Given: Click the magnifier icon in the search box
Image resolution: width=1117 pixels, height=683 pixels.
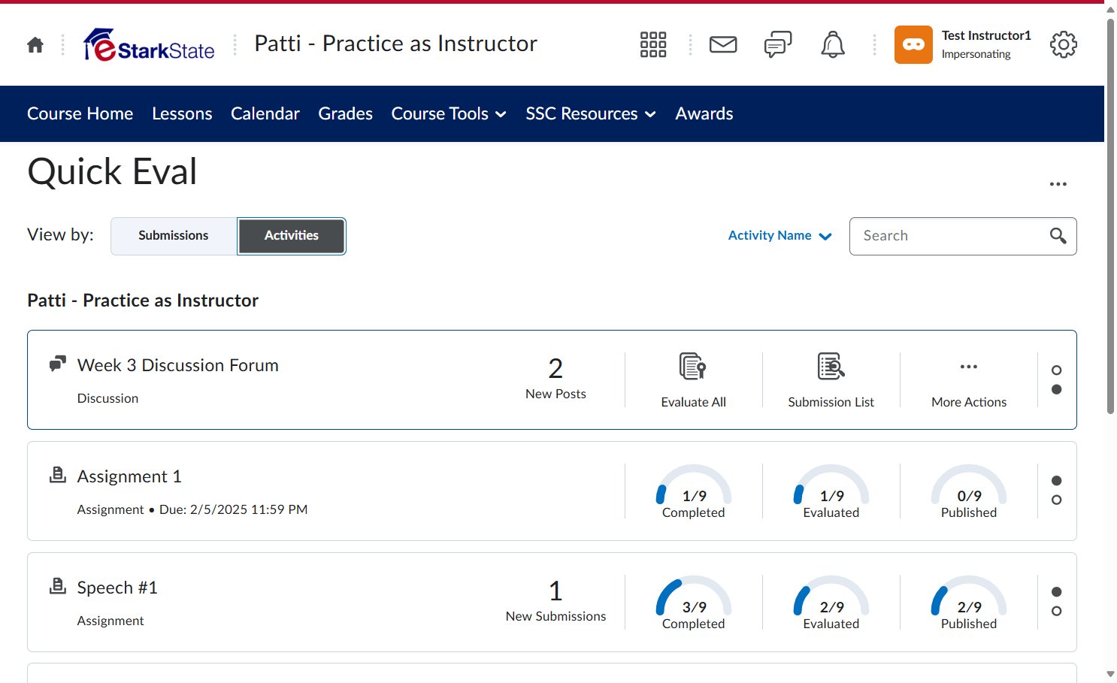Looking at the screenshot, I should (1058, 236).
